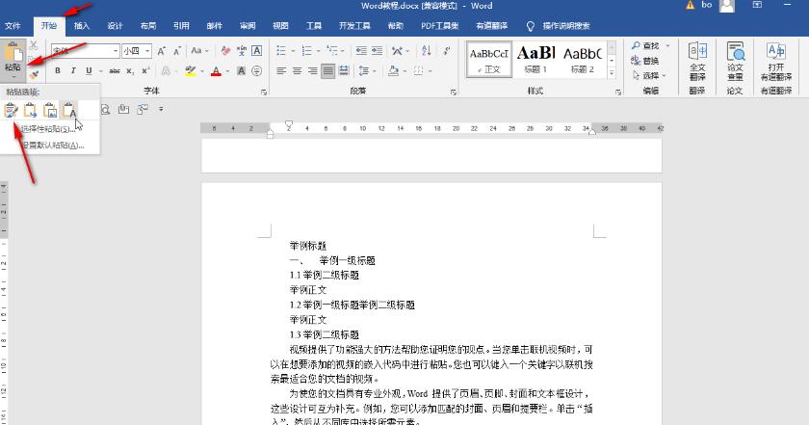Apply text highlight color

point(190,70)
